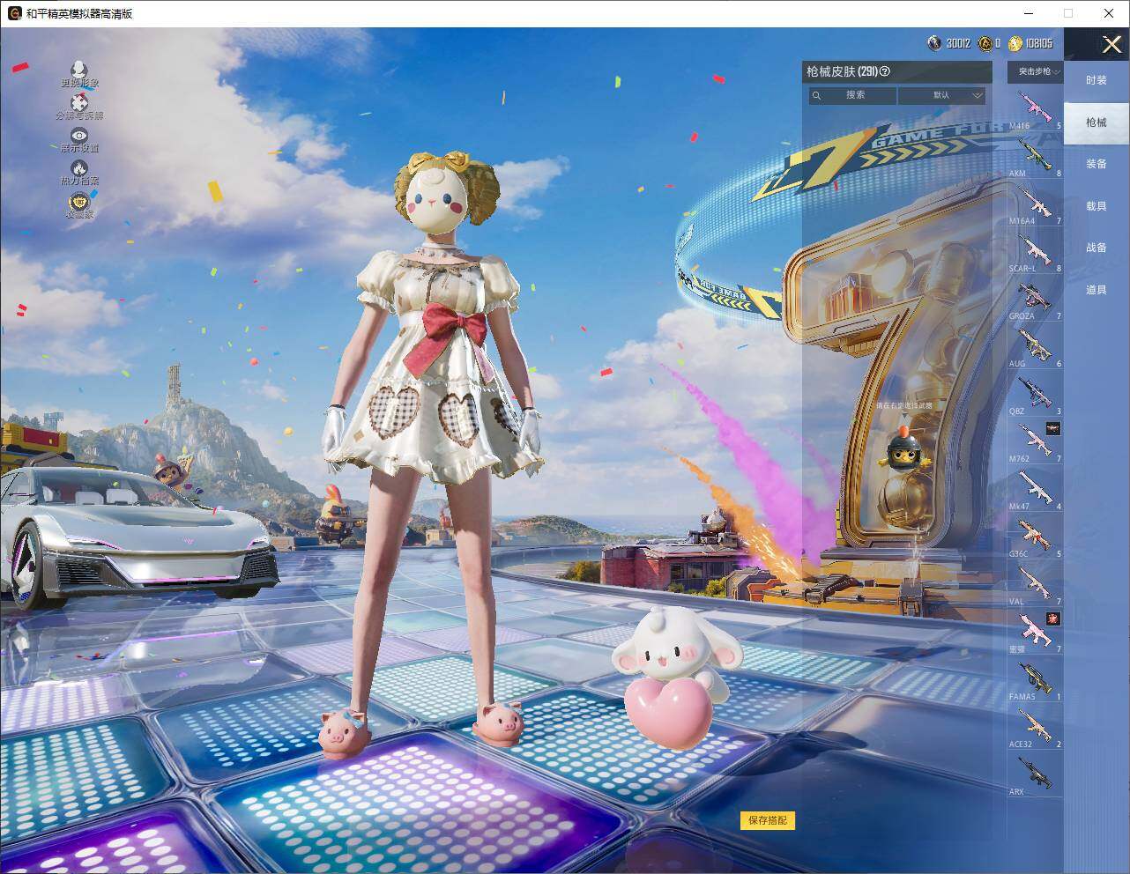Click the gold triangle token icon
This screenshot has width=1130, height=874.
click(985, 43)
